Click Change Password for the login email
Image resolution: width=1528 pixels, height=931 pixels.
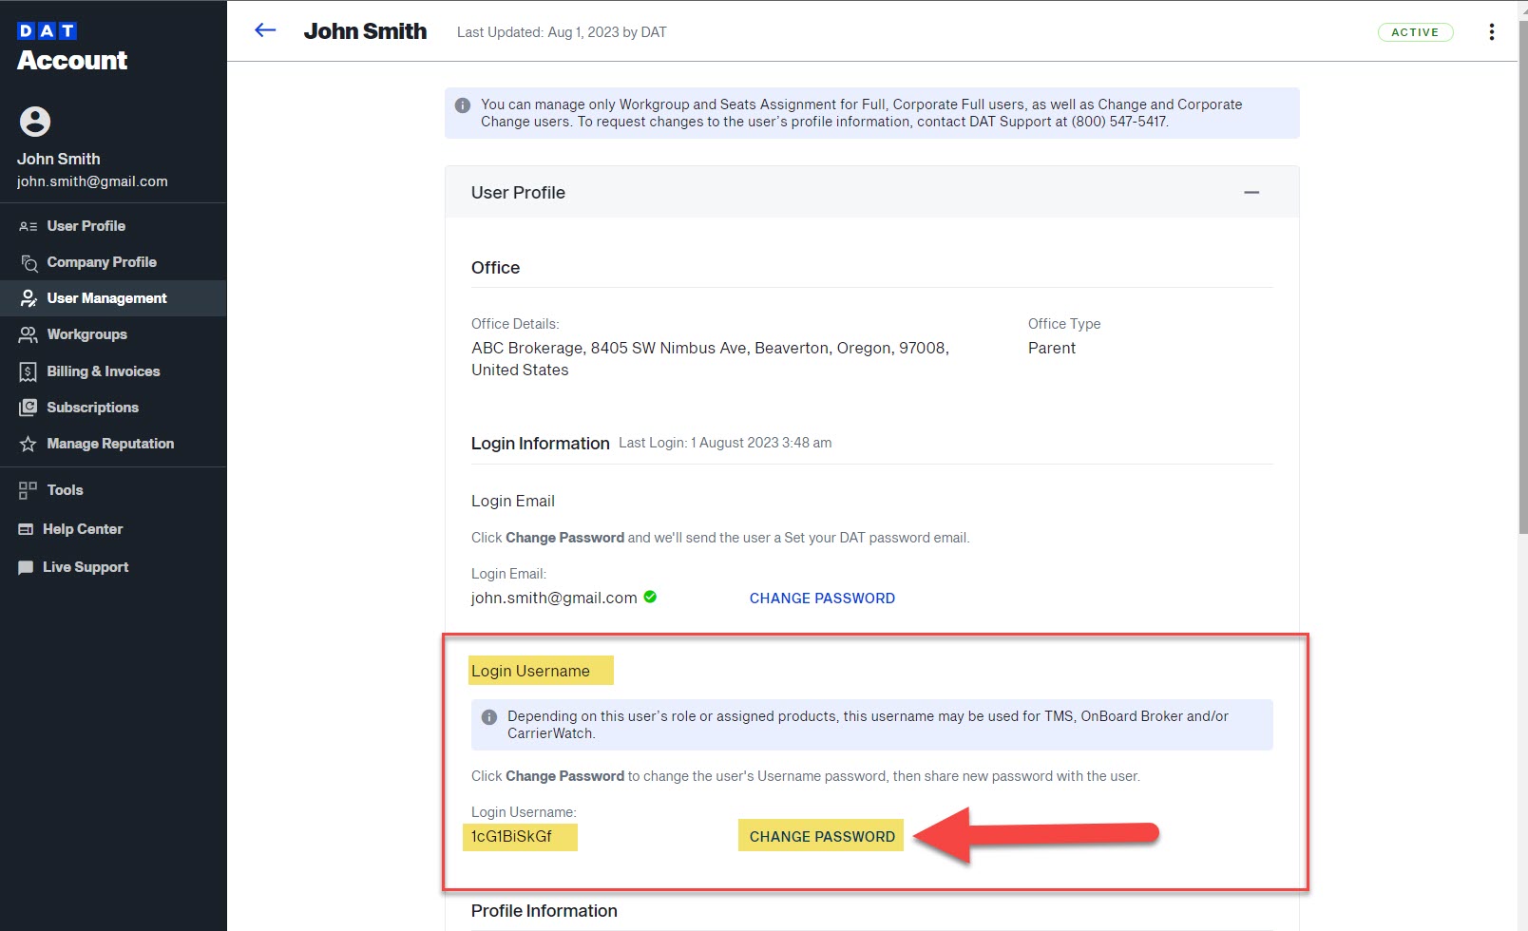coord(821,598)
